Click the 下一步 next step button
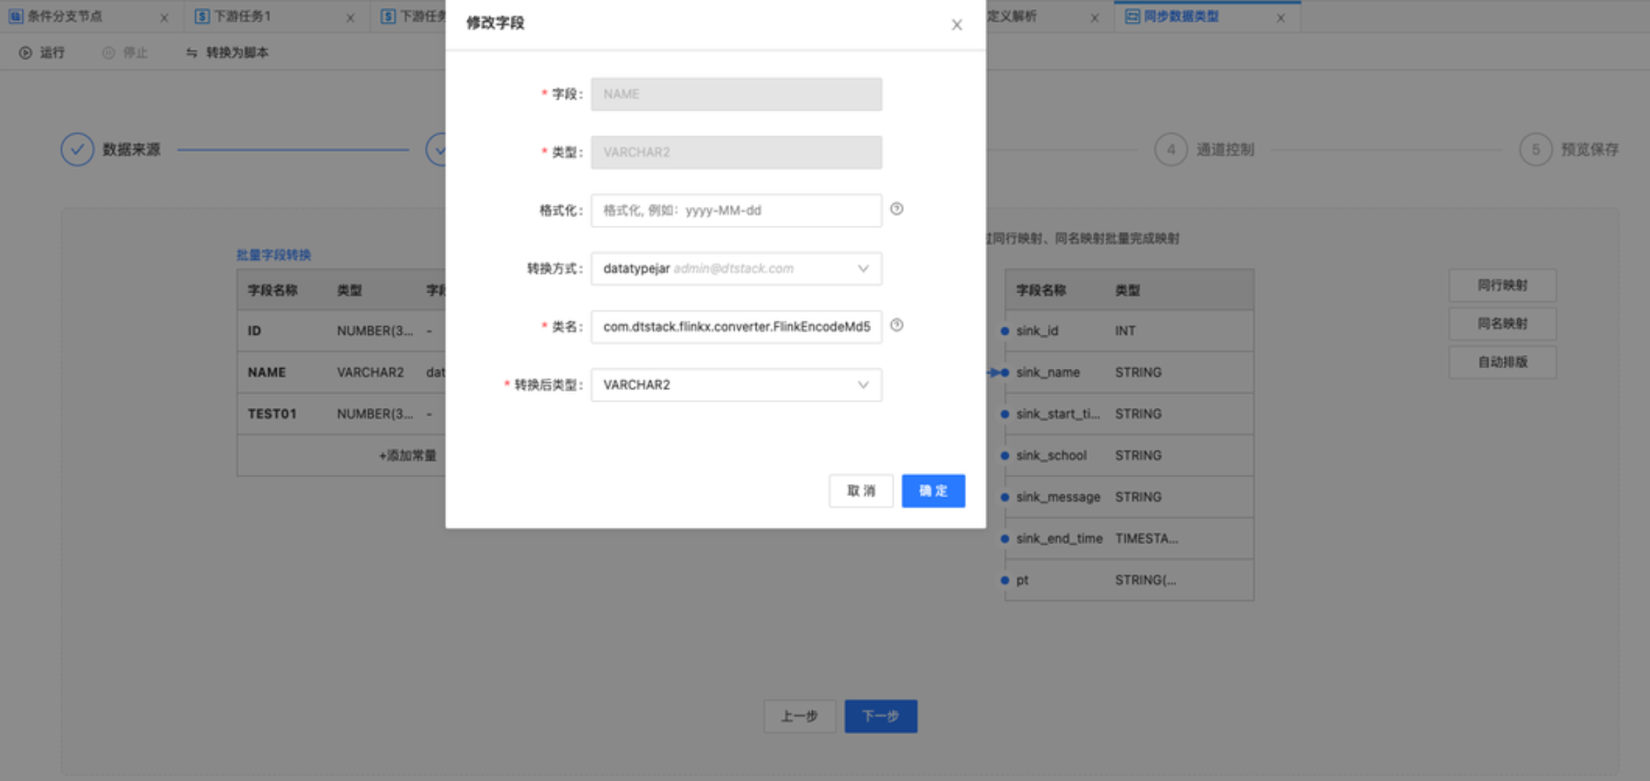This screenshot has width=1650, height=781. point(880,716)
